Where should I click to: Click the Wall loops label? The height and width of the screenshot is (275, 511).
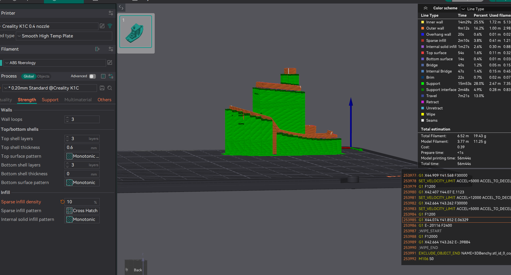point(12,119)
